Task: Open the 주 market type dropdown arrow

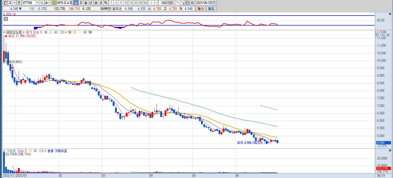Action: pyautogui.click(x=14, y=3)
